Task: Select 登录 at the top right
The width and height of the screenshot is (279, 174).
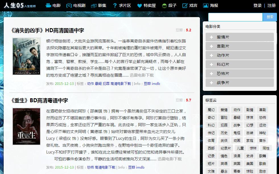Action: [257, 5]
